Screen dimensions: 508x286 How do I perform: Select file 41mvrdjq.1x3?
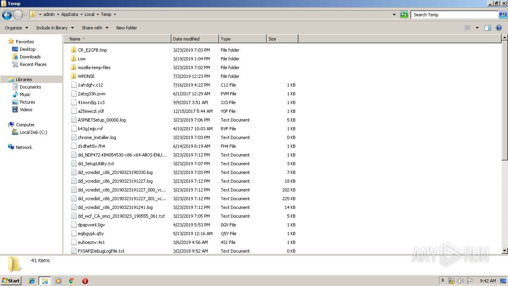click(x=91, y=102)
